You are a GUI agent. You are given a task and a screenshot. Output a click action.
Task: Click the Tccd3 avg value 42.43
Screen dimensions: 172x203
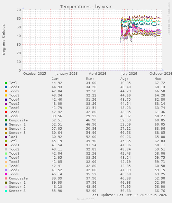click(126, 154)
